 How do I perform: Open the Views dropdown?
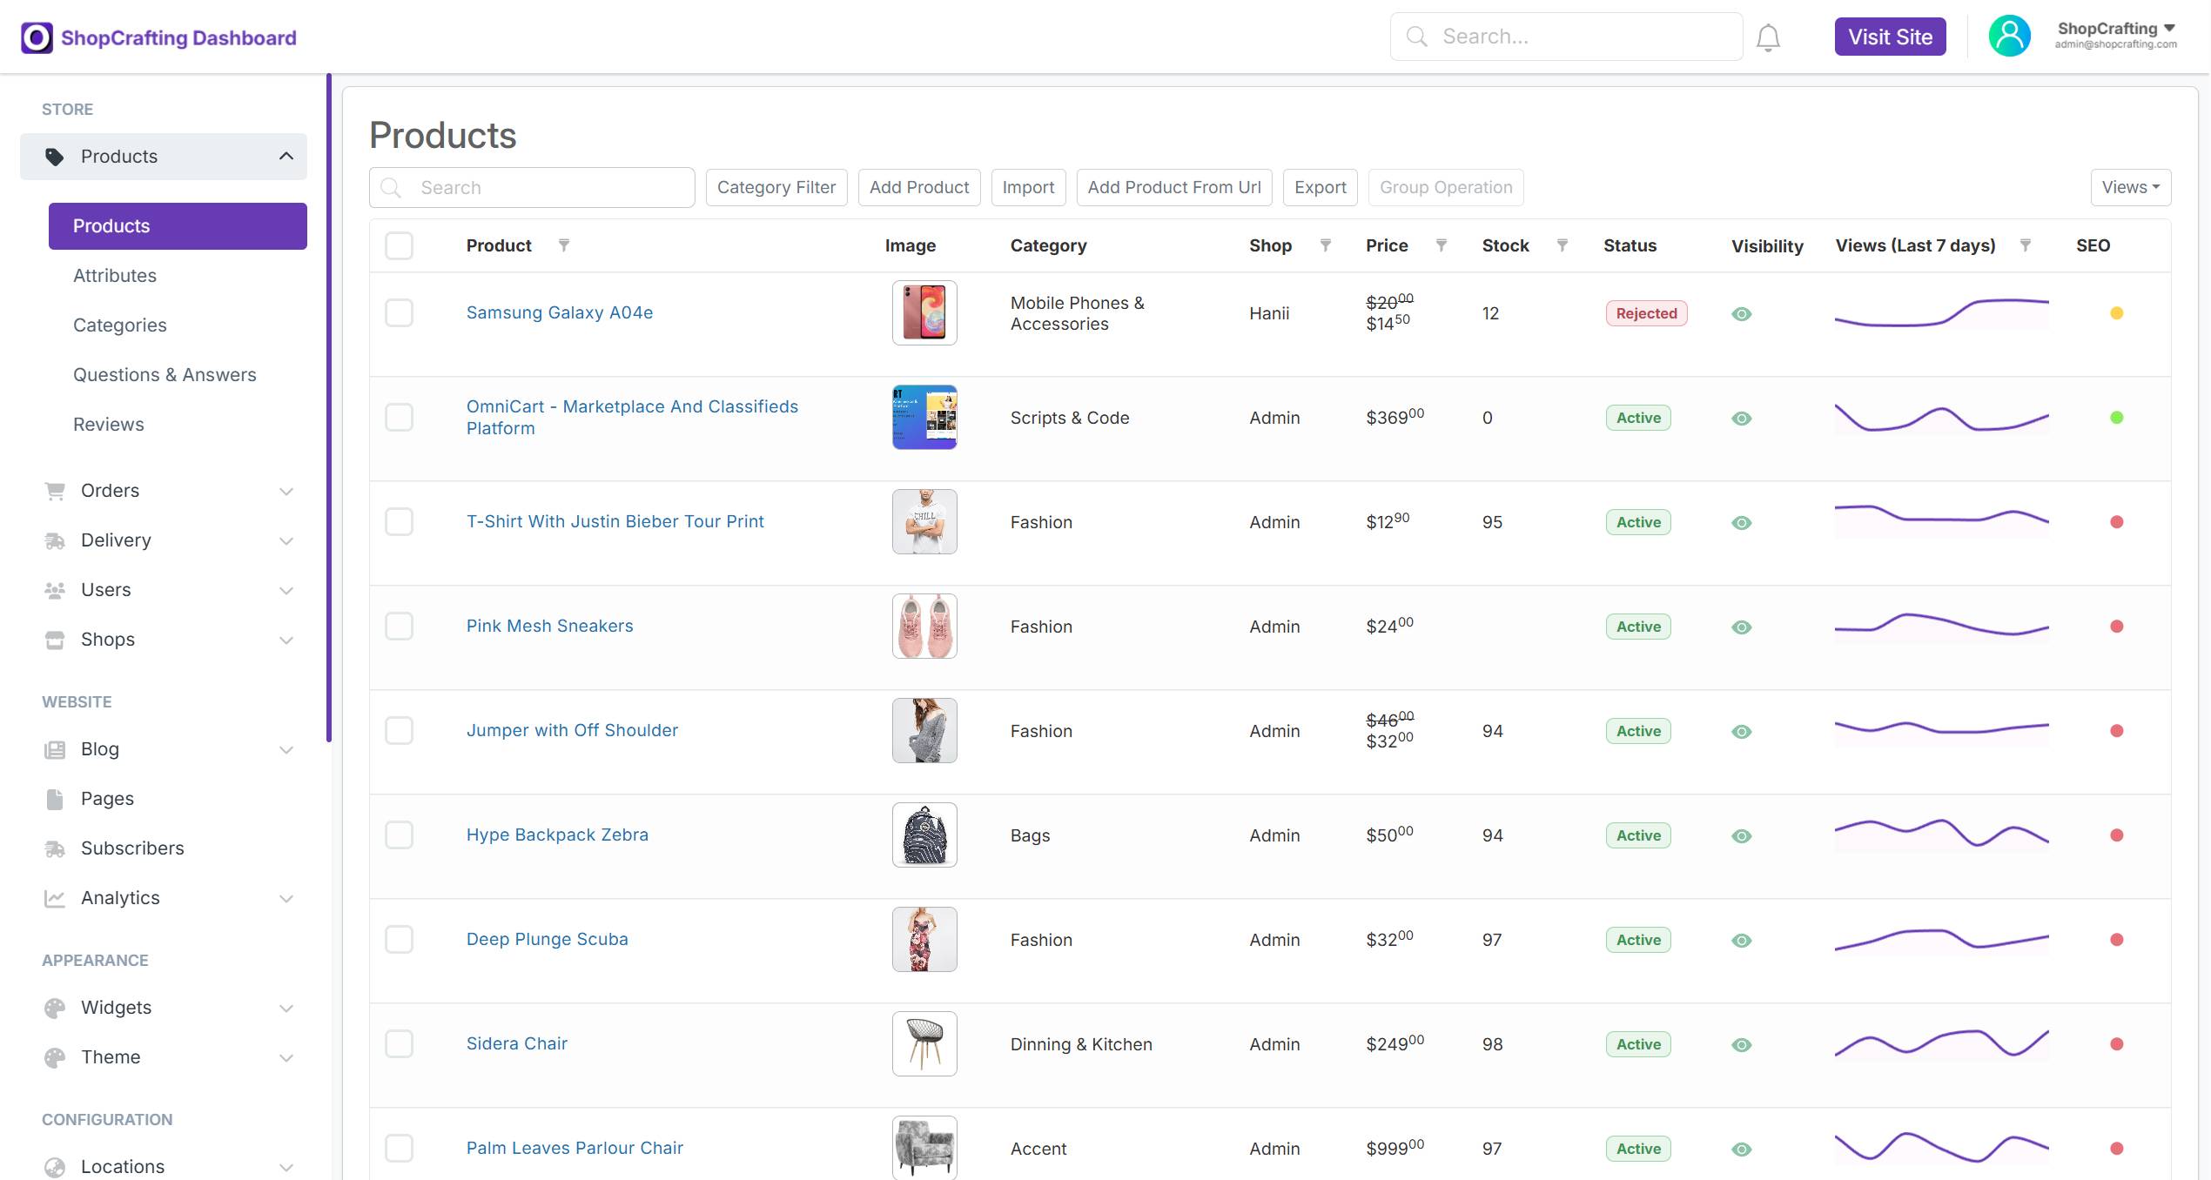coord(2130,187)
